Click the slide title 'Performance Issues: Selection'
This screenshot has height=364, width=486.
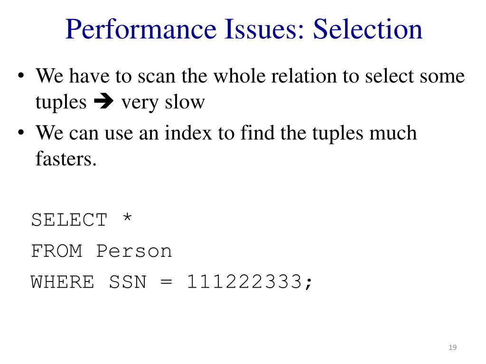(244, 29)
